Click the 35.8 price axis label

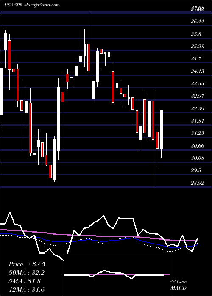coord(196,34)
